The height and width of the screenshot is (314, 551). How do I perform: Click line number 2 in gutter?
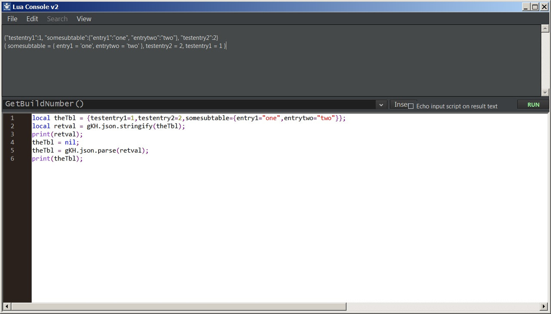(12, 126)
